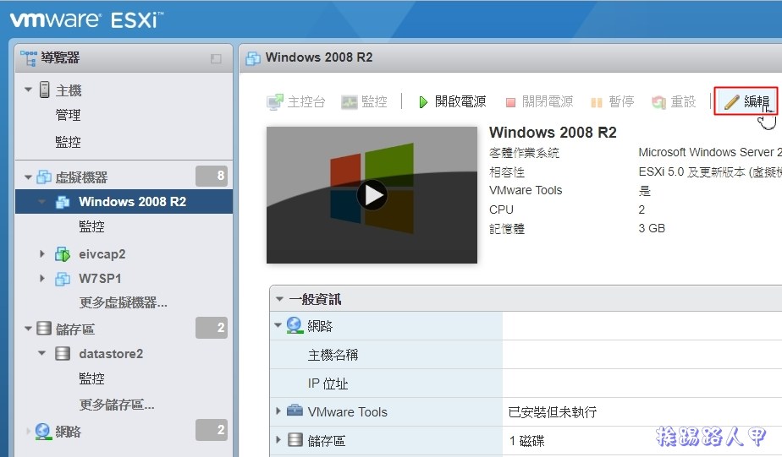Screen dimensions: 782x457
Task: Collapse the Windows 2008 R2 tree node
Action: point(42,202)
